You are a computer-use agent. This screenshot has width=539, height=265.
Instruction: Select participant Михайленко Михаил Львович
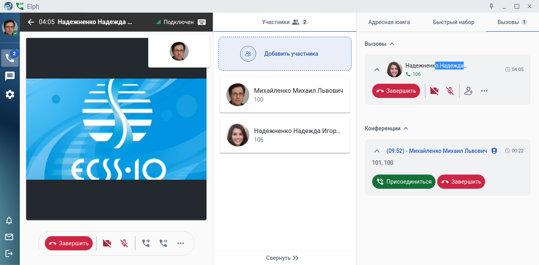[285, 95]
